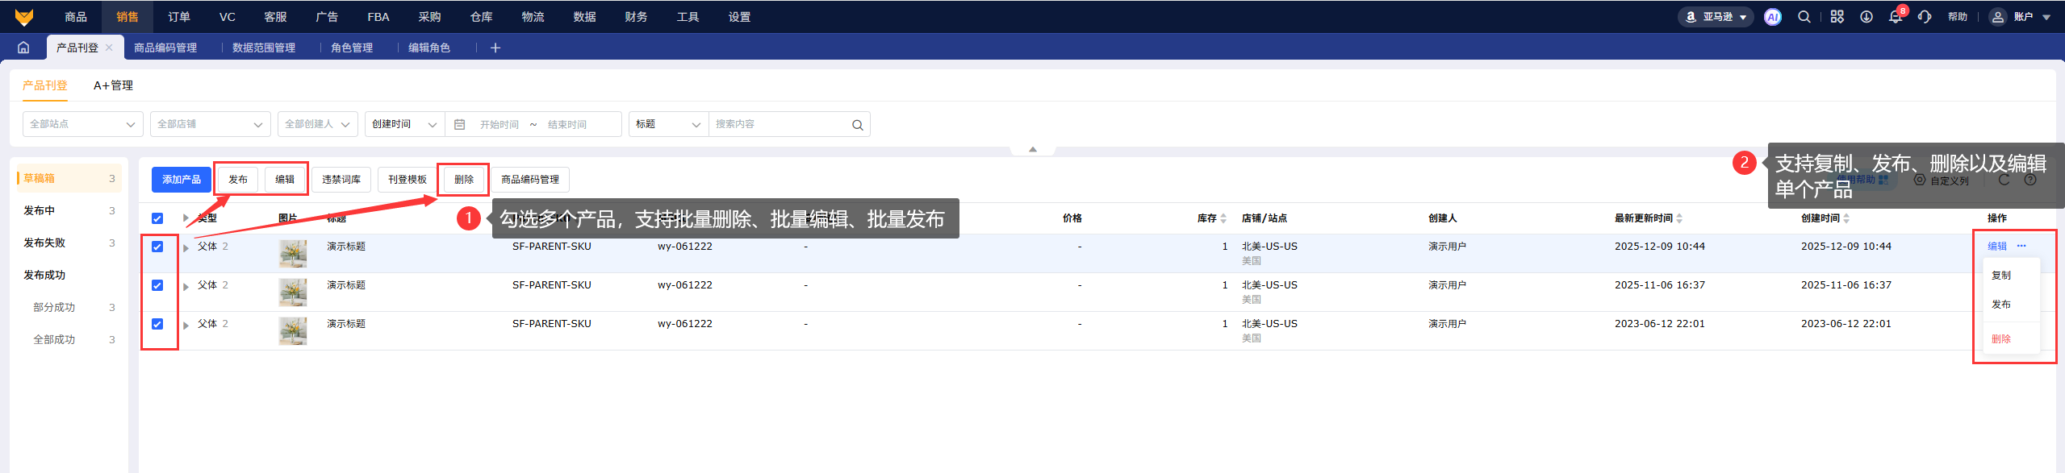The image size is (2065, 473).
Task: Open product thumbnail of 2025-11-06 row
Action: 293,293
